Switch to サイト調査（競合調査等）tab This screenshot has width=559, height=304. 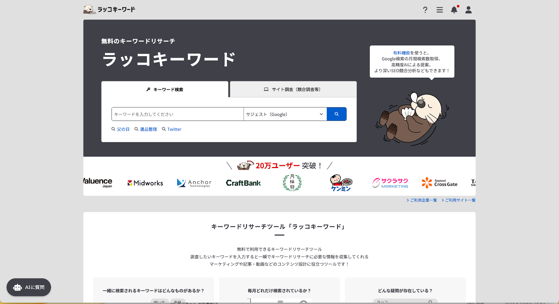tap(293, 89)
